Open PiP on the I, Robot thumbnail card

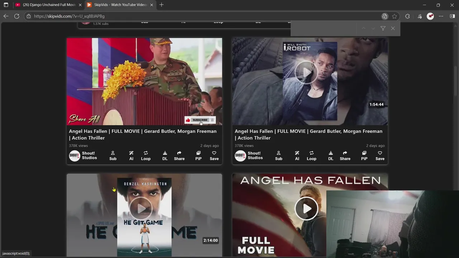coord(364,156)
